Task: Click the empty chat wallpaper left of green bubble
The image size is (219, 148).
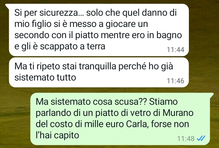Action: point(16,118)
